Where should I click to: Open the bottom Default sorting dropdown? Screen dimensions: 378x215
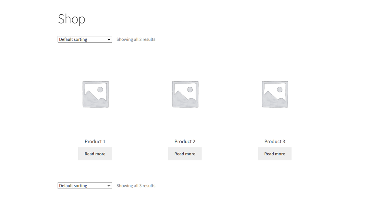(85, 185)
